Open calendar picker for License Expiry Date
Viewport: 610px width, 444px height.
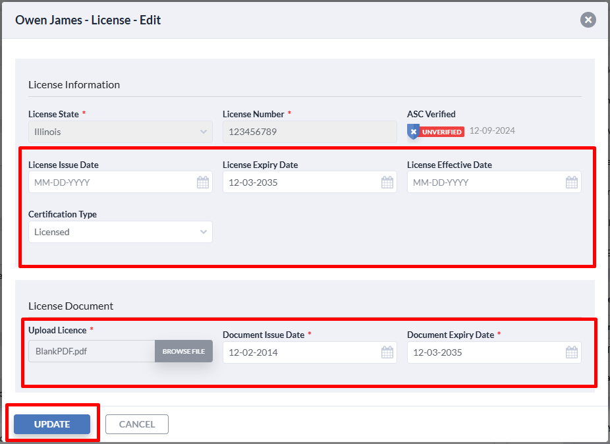(387, 182)
